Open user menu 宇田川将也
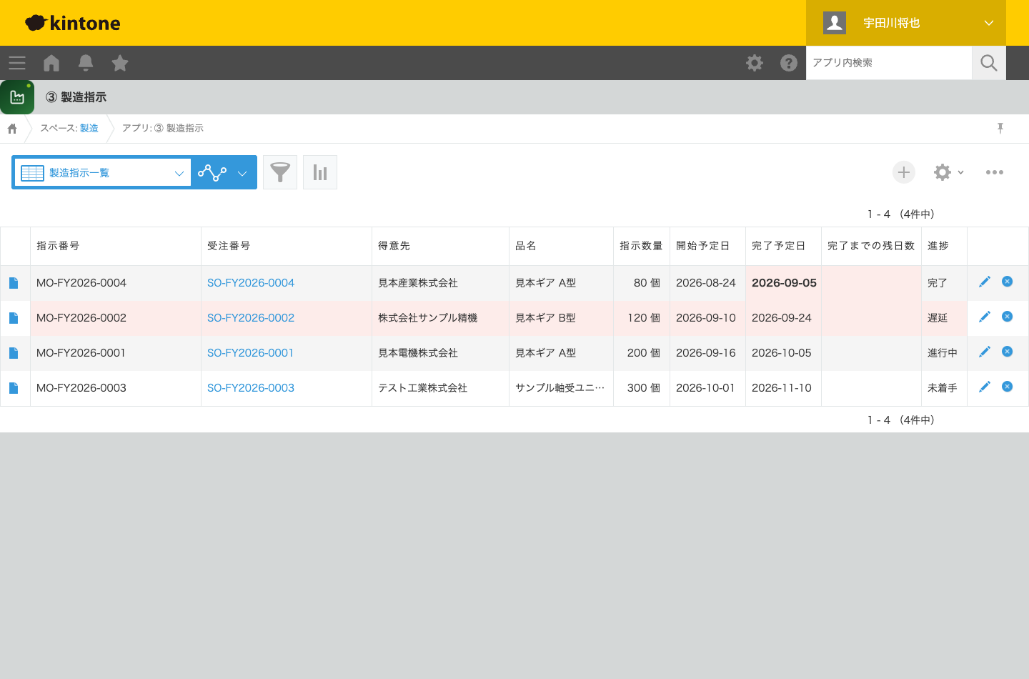 pyautogui.click(x=906, y=23)
